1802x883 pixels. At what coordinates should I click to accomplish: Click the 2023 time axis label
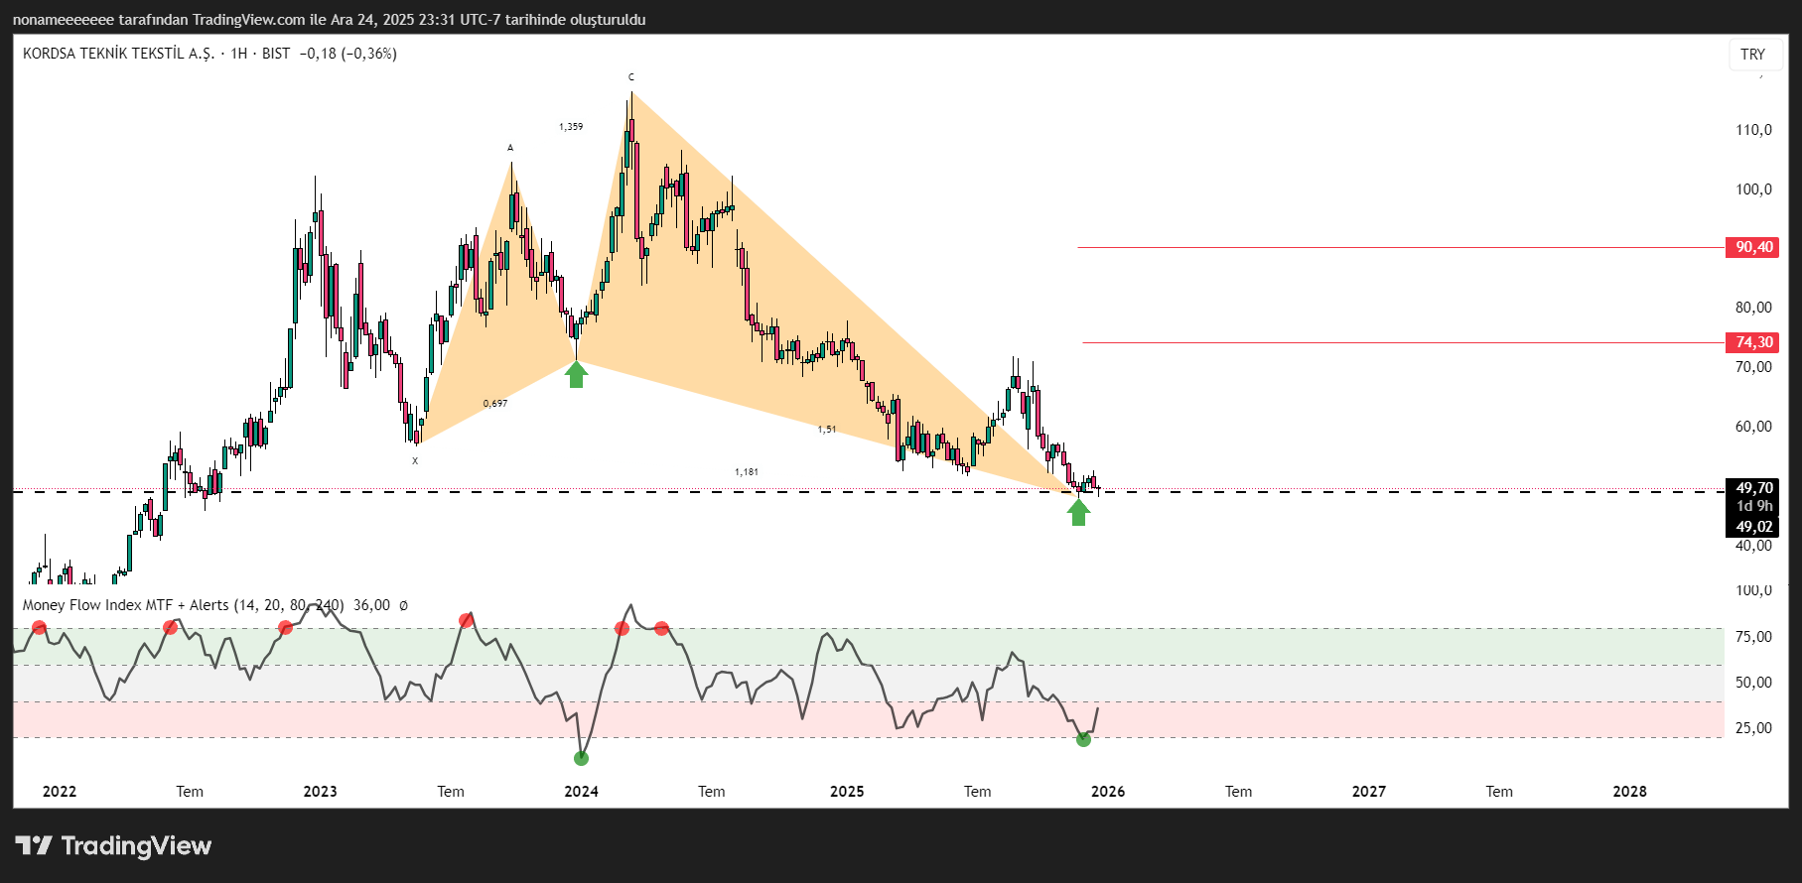click(x=320, y=791)
